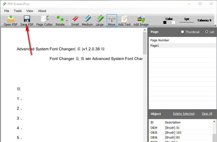Click the document scrollbar up arrow
Viewport: 217px width, 142px height.
pyautogui.click(x=145, y=30)
